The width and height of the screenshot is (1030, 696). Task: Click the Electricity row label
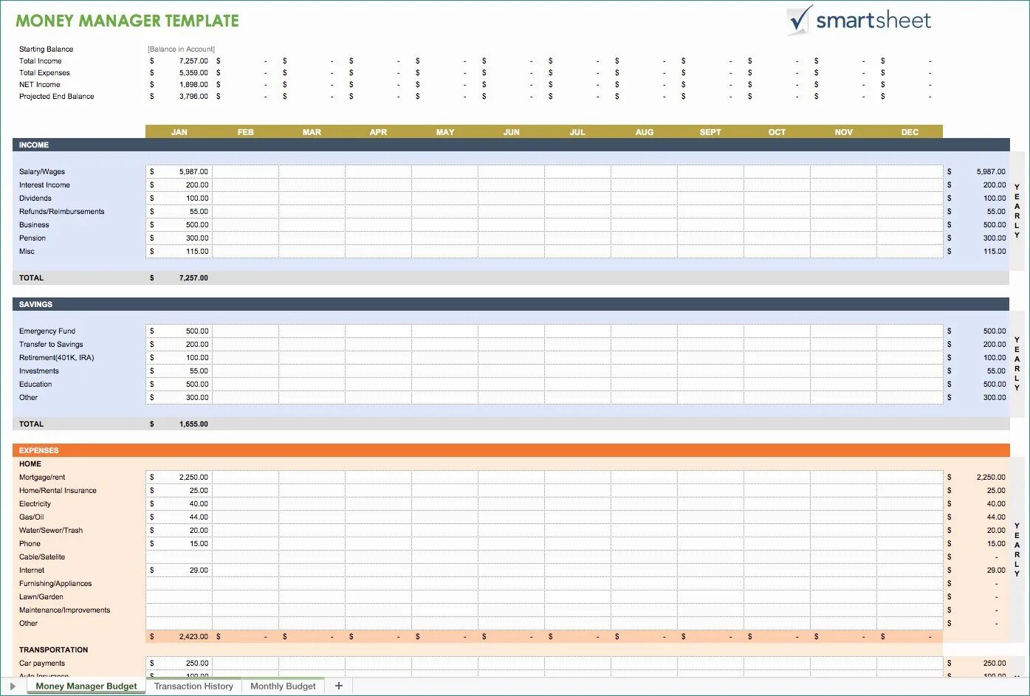[35, 504]
